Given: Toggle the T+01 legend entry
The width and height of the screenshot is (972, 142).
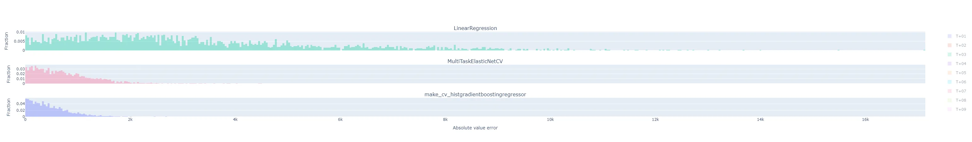Looking at the screenshot, I should pos(960,36).
